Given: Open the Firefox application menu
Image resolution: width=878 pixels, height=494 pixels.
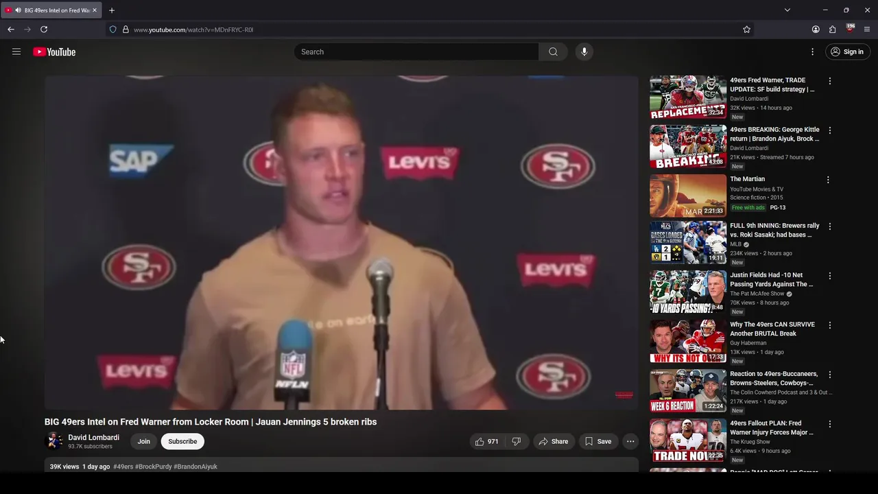Looking at the screenshot, I should [x=867, y=30].
